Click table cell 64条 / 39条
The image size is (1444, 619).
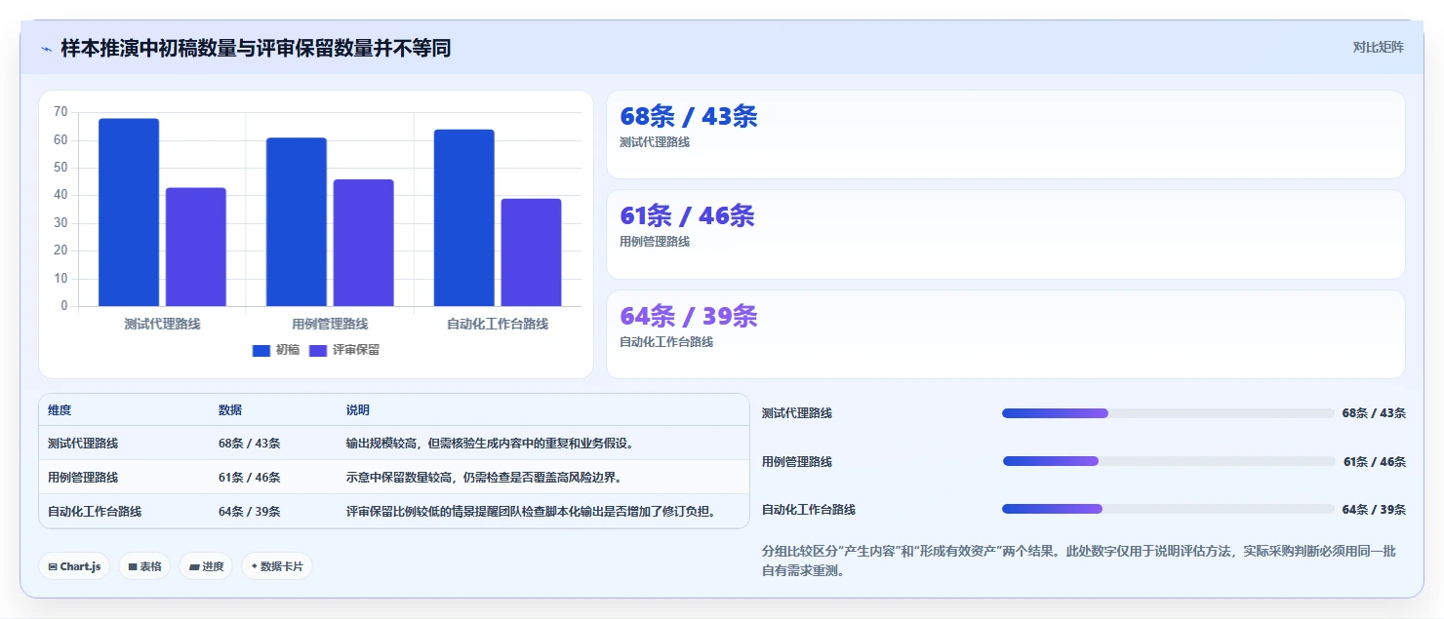pos(250,512)
